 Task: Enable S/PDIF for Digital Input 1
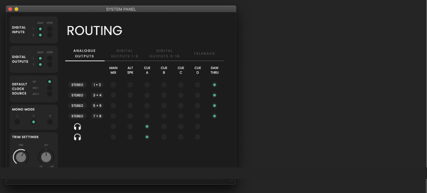point(49,29)
